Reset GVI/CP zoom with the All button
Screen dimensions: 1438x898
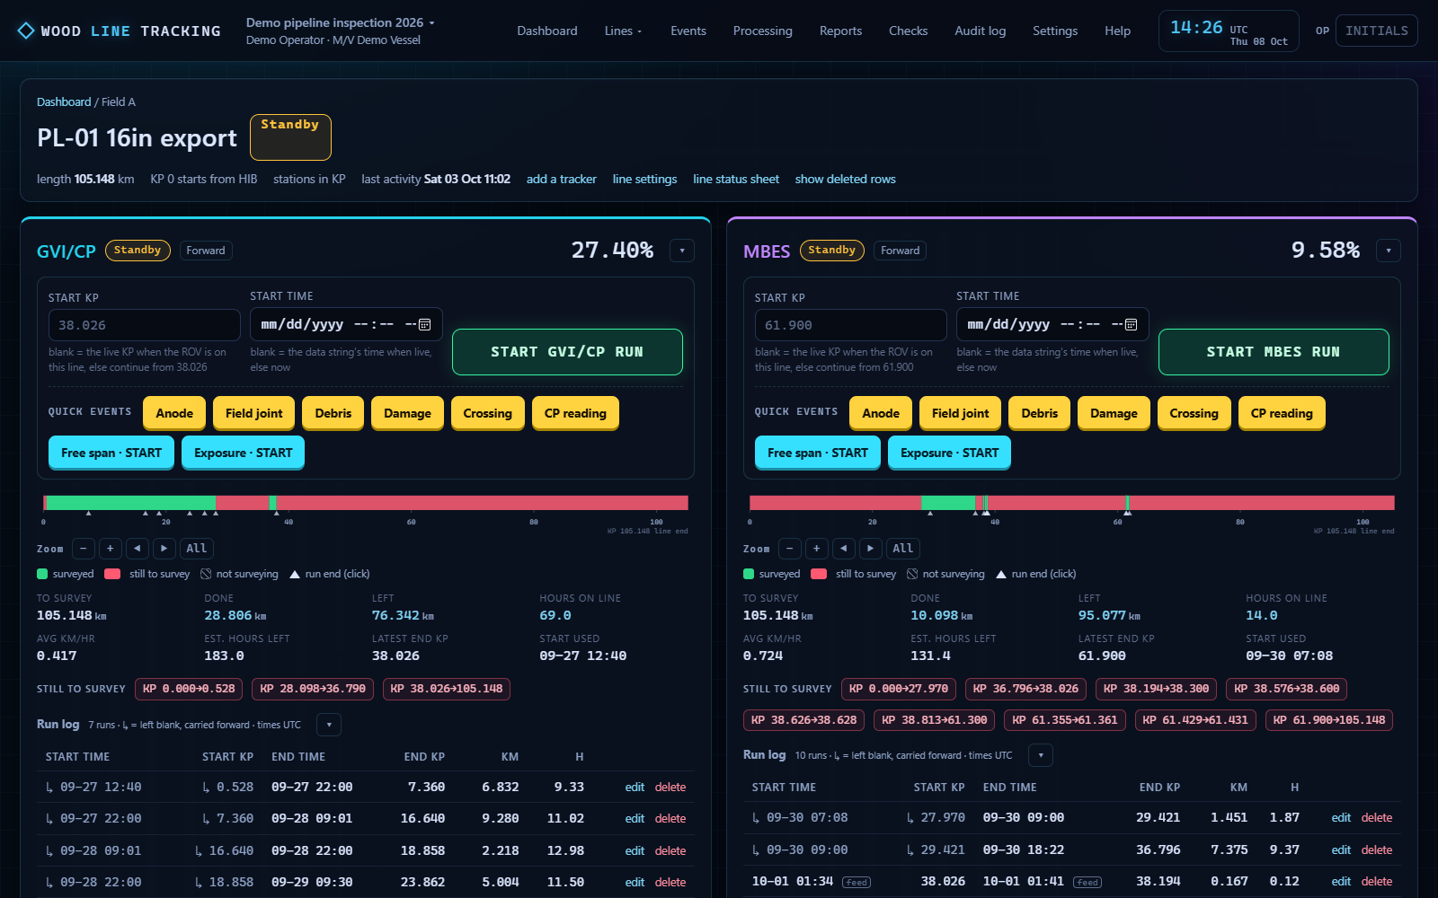197,548
